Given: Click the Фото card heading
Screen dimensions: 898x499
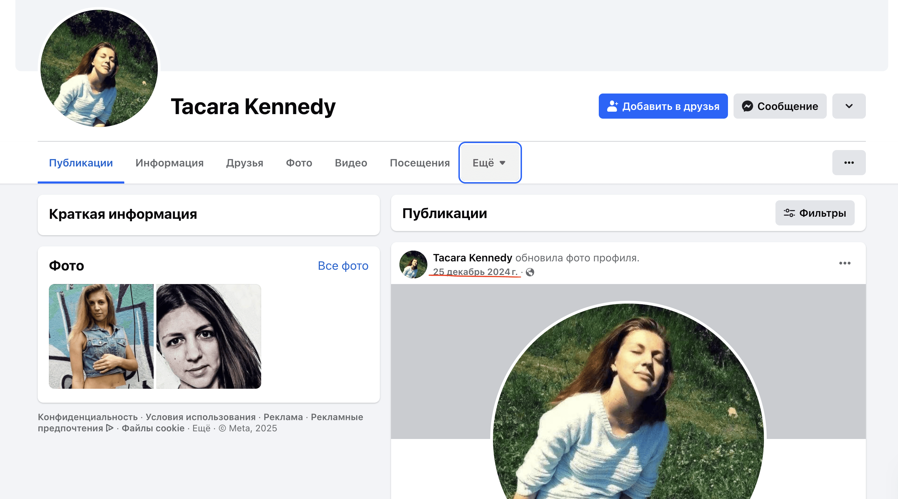Looking at the screenshot, I should tap(66, 266).
